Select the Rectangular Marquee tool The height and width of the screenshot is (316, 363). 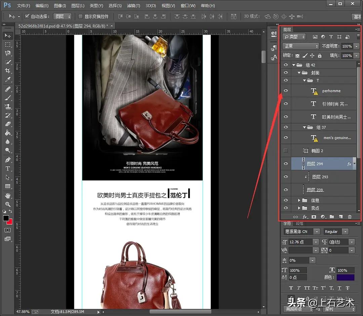[8, 44]
